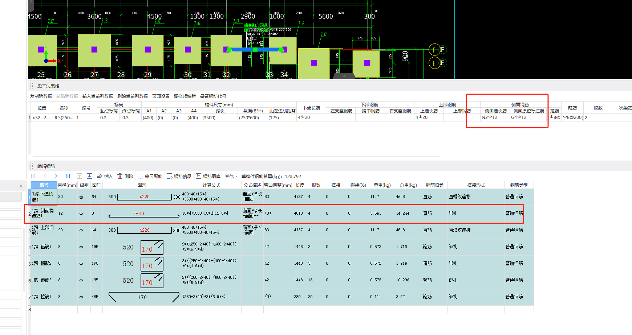Screen dimensions: 632x335
Task: Click 删除当前列数据 button
Action: 133,96
